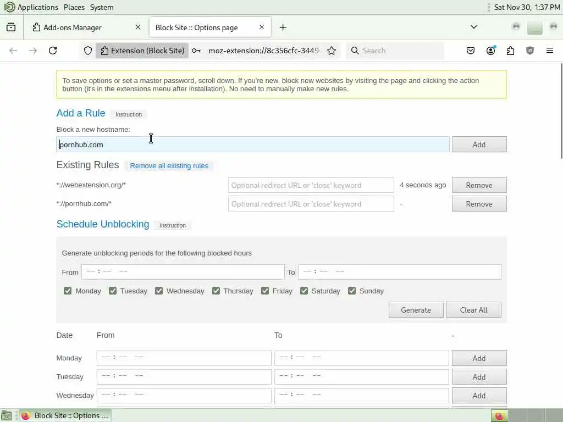Open the Firefox hamburger application menu
The image size is (563, 422).
(x=549, y=51)
